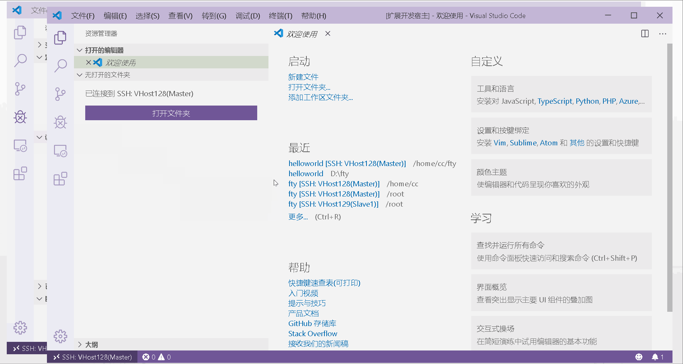Viewport: 683px width, 364px height.
Task: Click the 更多... recent link
Action: click(x=298, y=217)
